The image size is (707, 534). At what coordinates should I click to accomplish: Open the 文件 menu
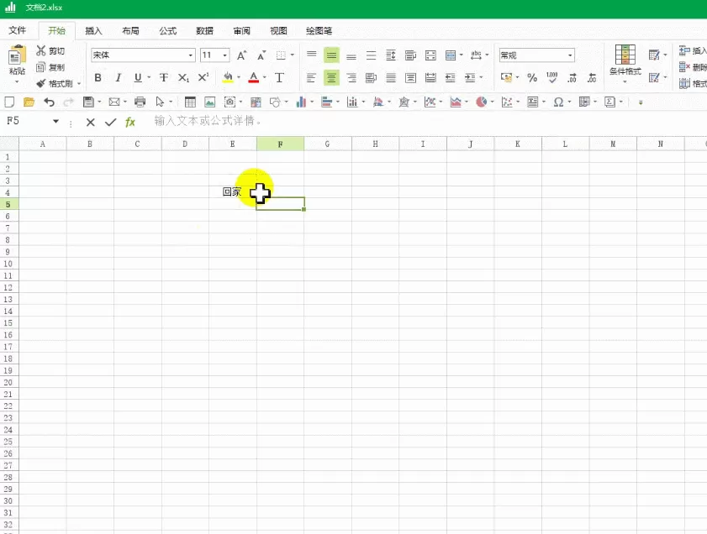pos(17,30)
